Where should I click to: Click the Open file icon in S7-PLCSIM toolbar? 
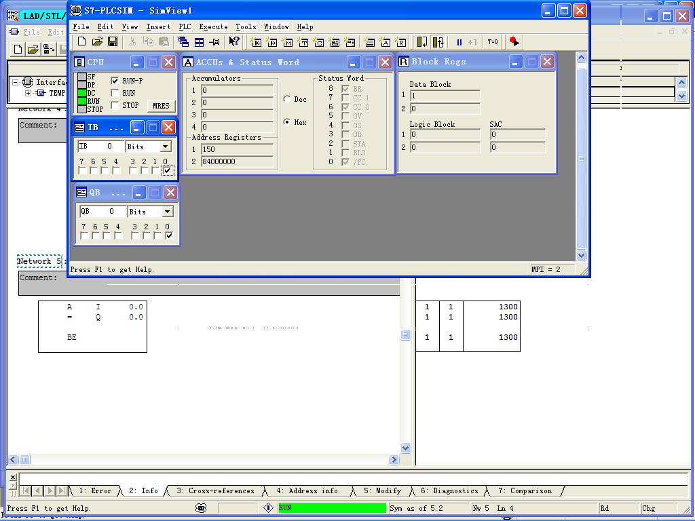click(x=97, y=41)
